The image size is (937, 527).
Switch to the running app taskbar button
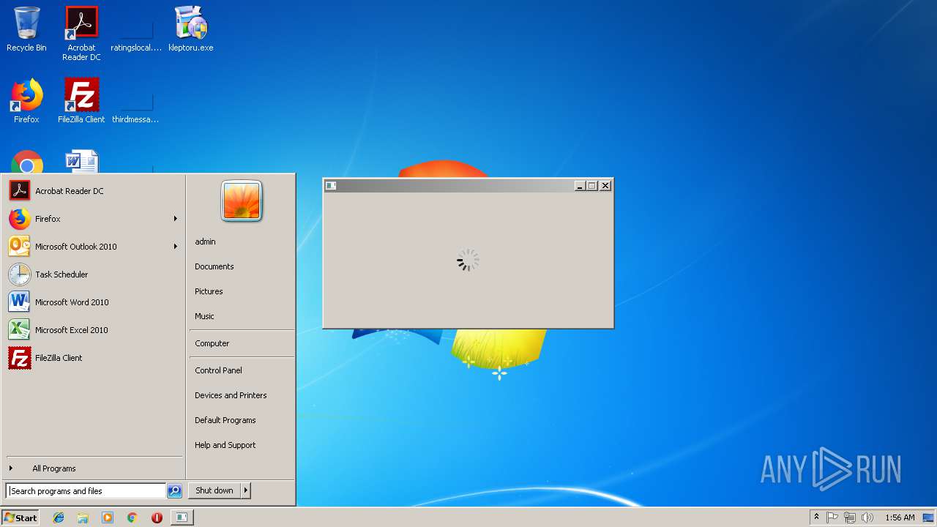click(181, 517)
